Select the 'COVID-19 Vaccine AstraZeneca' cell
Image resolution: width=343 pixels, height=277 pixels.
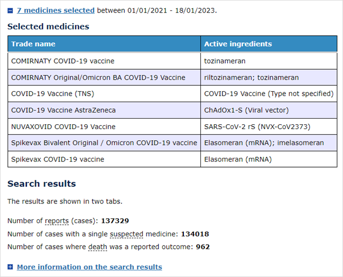(63, 110)
